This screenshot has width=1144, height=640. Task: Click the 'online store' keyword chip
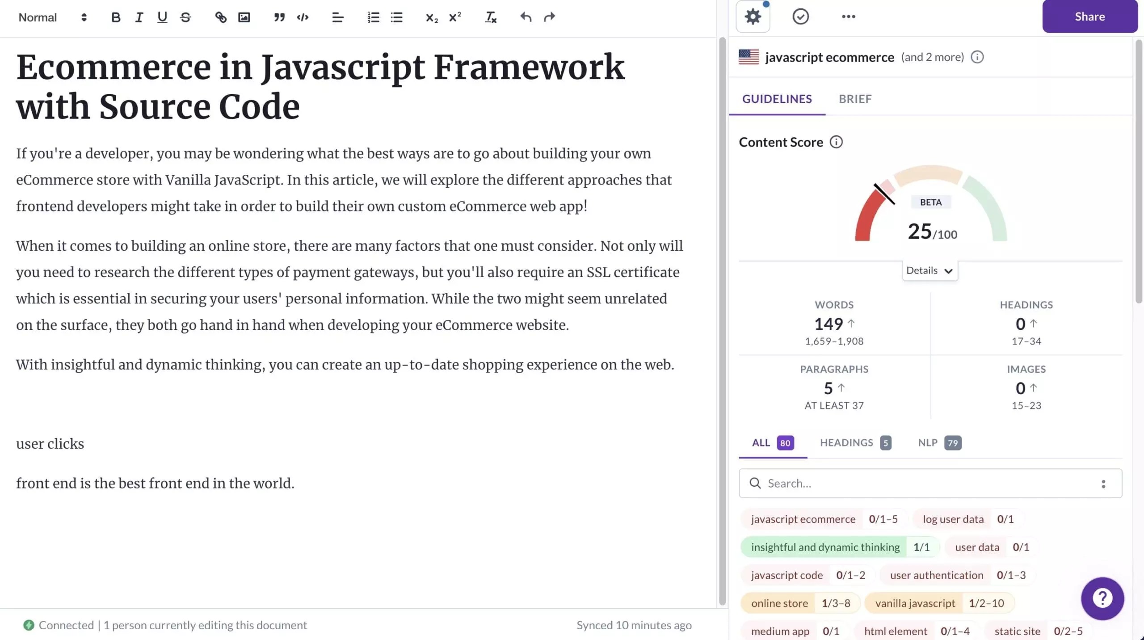779,603
